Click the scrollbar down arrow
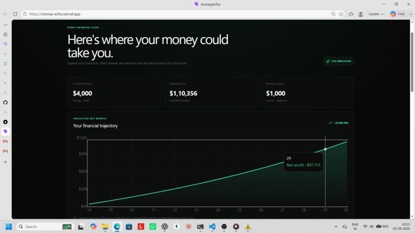The width and height of the screenshot is (415, 233). [412, 217]
